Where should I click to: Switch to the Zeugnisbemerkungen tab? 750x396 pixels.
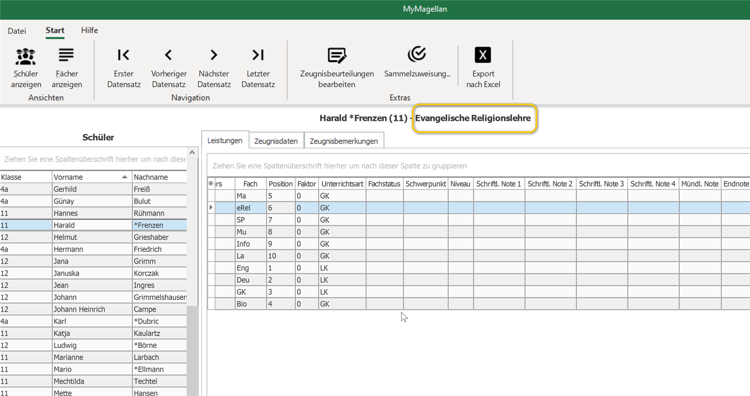tap(344, 141)
